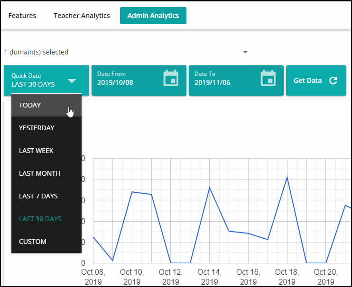Click the Get Data button
This screenshot has width=352, height=287.
(x=316, y=81)
